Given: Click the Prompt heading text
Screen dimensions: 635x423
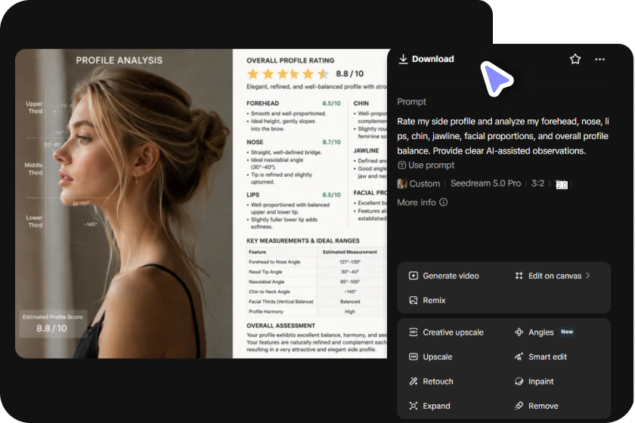Looking at the screenshot, I should coord(411,102).
